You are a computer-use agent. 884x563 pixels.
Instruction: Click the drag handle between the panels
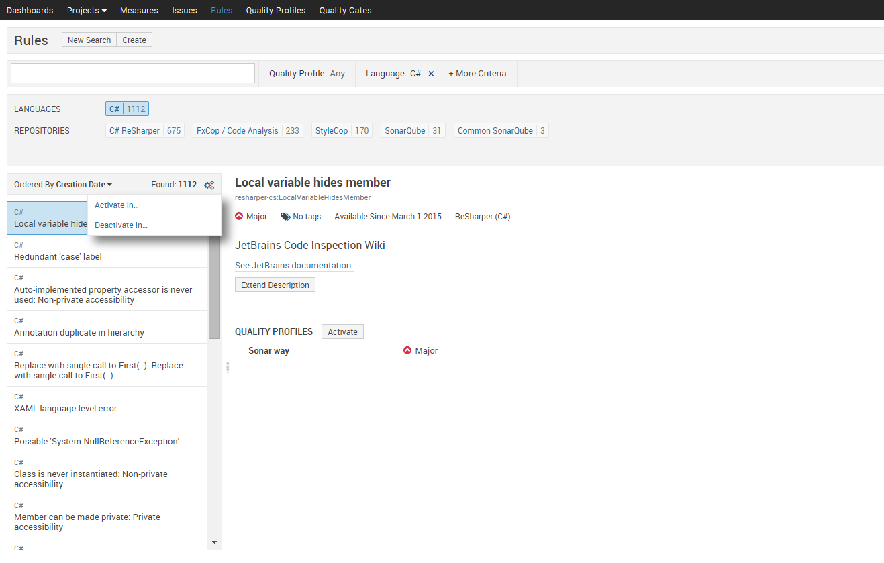point(227,366)
